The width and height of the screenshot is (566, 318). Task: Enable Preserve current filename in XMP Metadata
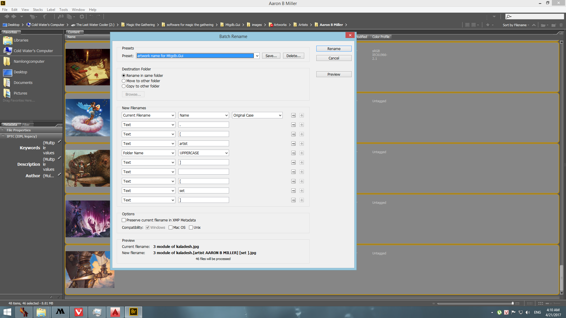tap(124, 220)
